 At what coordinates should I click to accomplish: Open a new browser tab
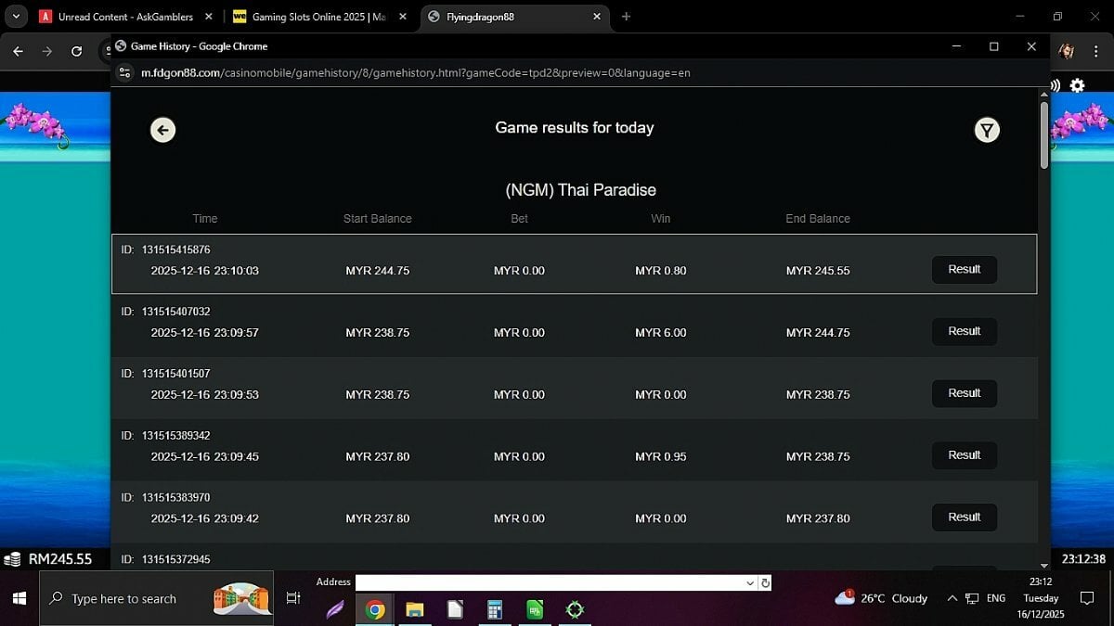(626, 17)
